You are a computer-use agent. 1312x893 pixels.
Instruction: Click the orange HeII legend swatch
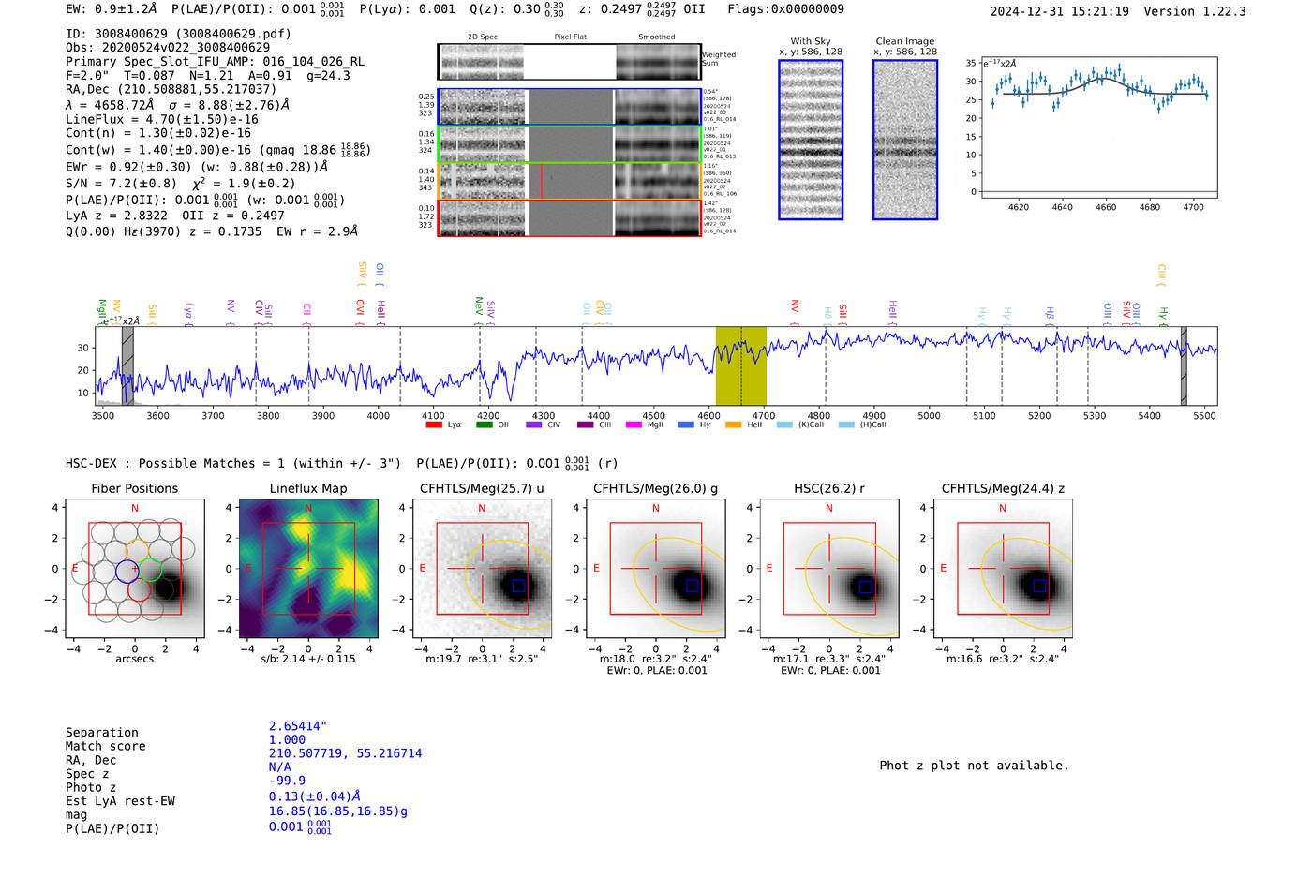tap(733, 424)
